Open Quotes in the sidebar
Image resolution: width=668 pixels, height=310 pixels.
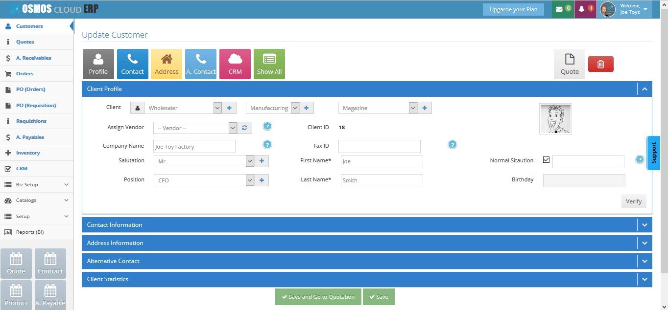[x=37, y=42]
